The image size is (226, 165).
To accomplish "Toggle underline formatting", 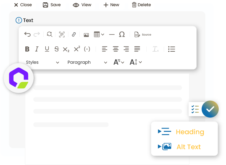I will pyautogui.click(x=47, y=49).
